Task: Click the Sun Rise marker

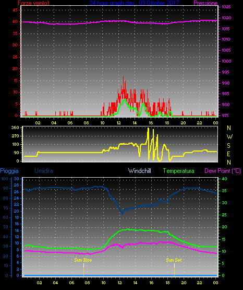Action: coord(83,260)
